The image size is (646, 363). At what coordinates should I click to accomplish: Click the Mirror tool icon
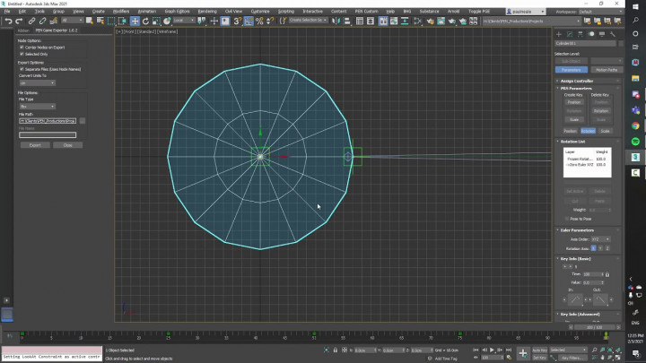pyautogui.click(x=336, y=21)
